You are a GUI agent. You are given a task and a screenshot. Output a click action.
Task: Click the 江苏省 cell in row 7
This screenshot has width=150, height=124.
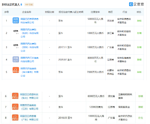(111, 107)
